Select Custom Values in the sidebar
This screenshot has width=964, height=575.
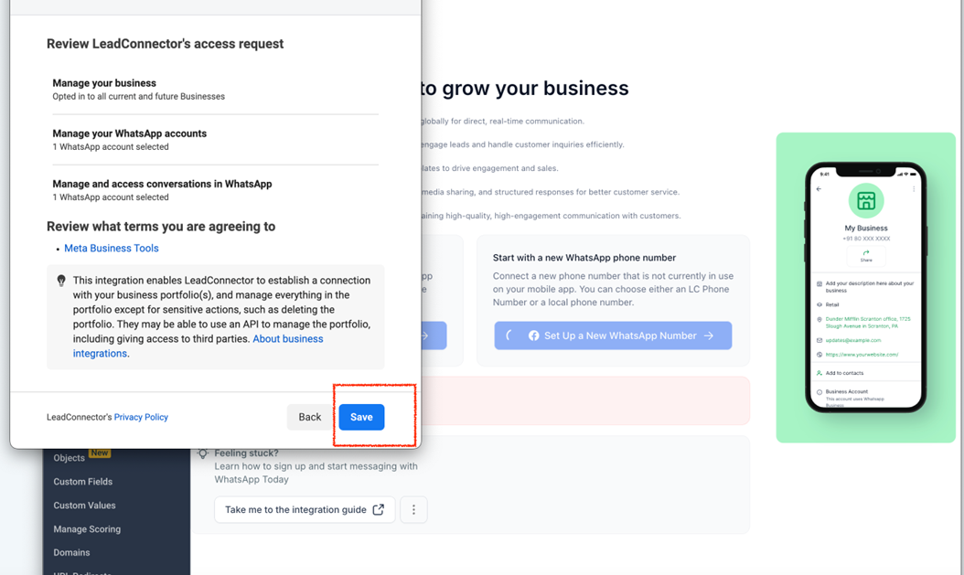tap(84, 506)
